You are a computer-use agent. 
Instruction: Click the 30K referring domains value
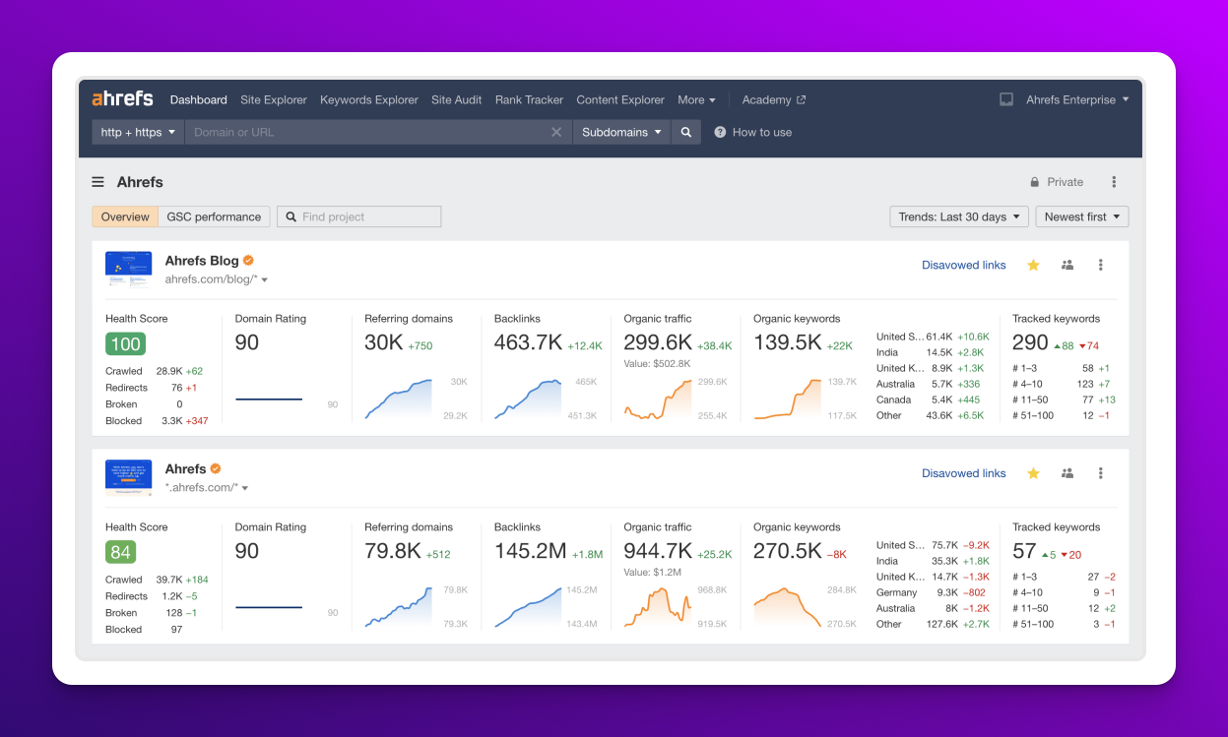tap(384, 342)
